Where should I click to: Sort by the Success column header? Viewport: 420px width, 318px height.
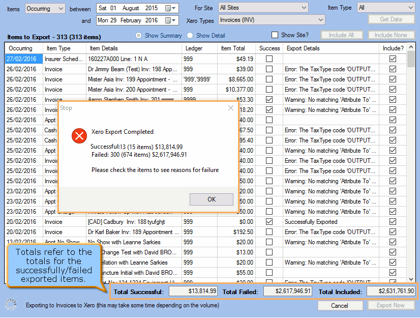(x=269, y=48)
